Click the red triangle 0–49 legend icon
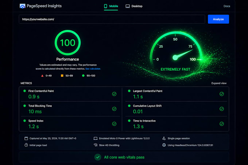The width and height of the screenshot is (248, 165). pos(42,76)
